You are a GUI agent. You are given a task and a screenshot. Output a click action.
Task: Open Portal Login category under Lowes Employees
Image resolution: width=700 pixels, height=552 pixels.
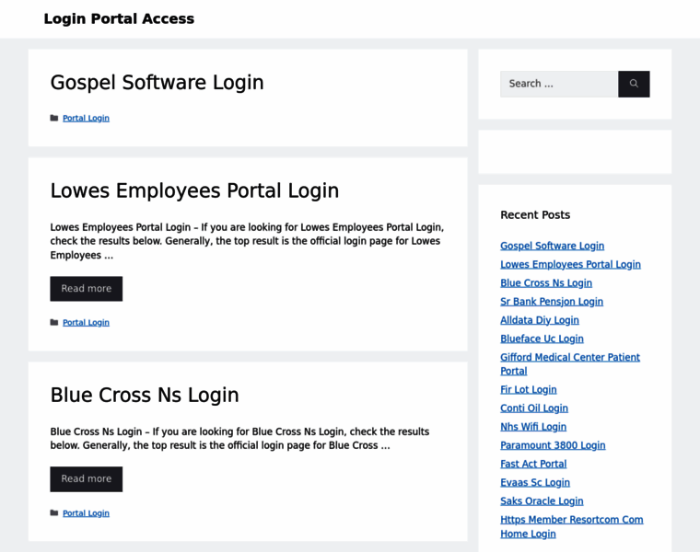86,322
